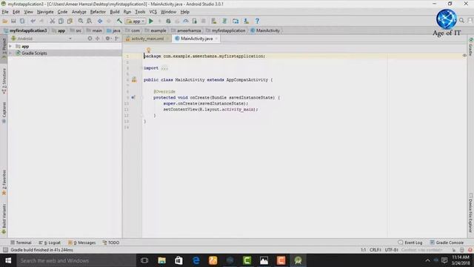Viewport: 474px width, 267px height.
Task: Click the override gutter icon beside onCreate
Action: coord(133,97)
